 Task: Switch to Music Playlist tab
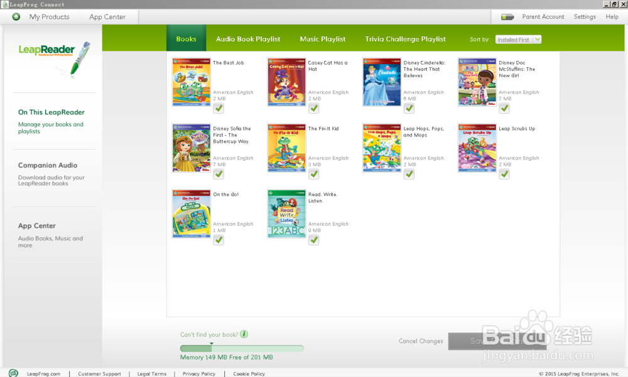[x=322, y=39]
